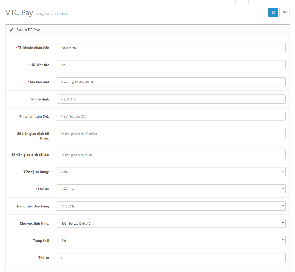Click the ID Website label
The width and height of the screenshot is (295, 272).
point(40,65)
